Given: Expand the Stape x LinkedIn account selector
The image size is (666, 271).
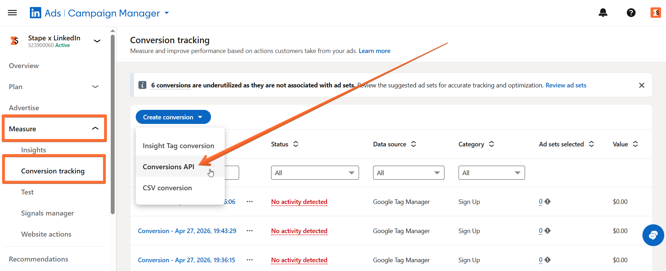Looking at the screenshot, I should click(x=97, y=41).
